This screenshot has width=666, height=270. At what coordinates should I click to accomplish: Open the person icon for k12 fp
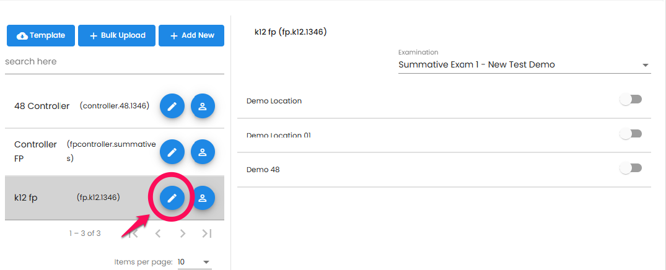(x=203, y=198)
